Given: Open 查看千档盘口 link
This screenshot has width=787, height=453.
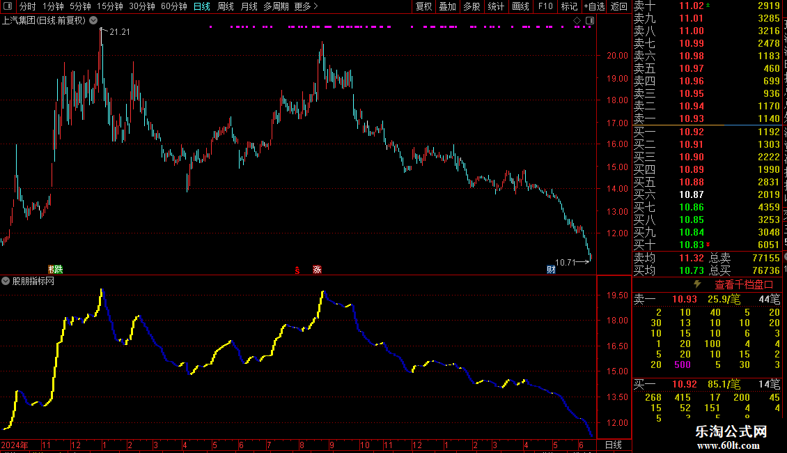Looking at the screenshot, I should (x=744, y=285).
